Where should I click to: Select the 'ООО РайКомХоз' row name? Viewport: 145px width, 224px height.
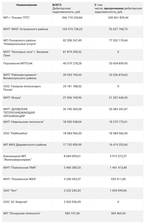tap(16, 133)
